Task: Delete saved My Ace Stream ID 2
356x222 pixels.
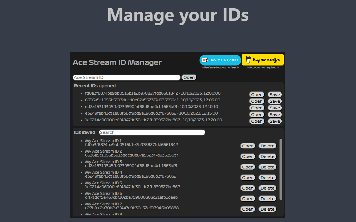Action: tap(268, 157)
